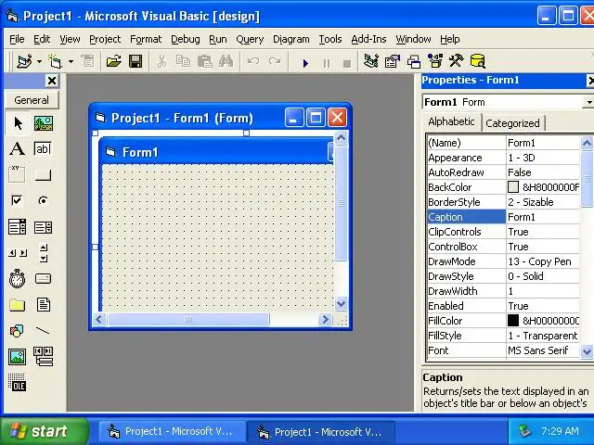This screenshot has height=445, width=594.
Task: Select the OLE container tool
Action: [x=17, y=382]
